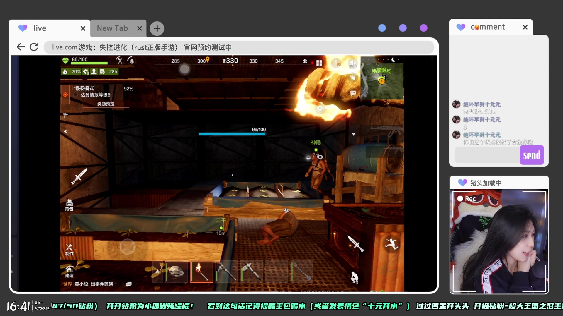Screen dimensions: 563x316
Task: Select the stone pickaxe hotbar slot
Action: tap(226, 272)
